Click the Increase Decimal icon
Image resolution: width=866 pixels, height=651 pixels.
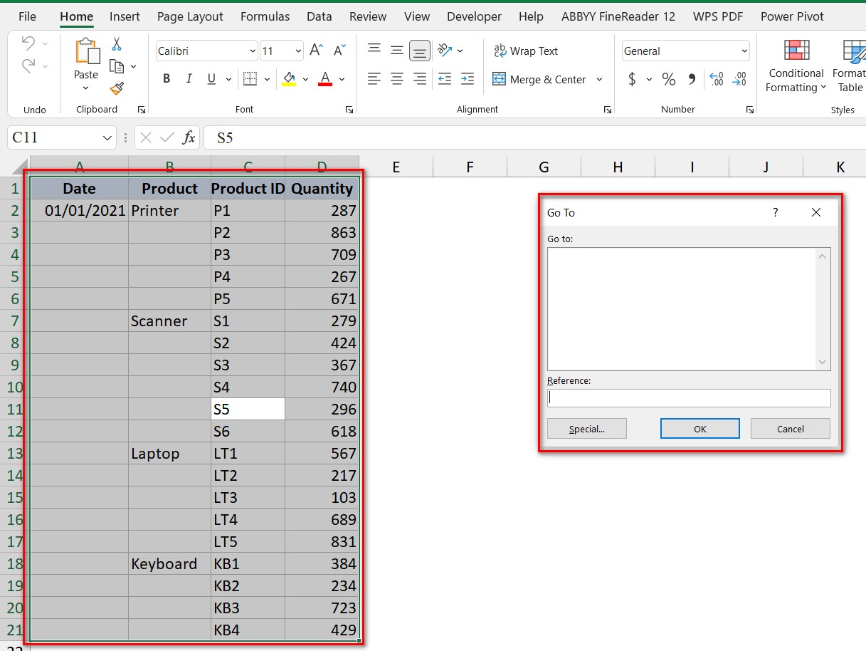click(717, 80)
